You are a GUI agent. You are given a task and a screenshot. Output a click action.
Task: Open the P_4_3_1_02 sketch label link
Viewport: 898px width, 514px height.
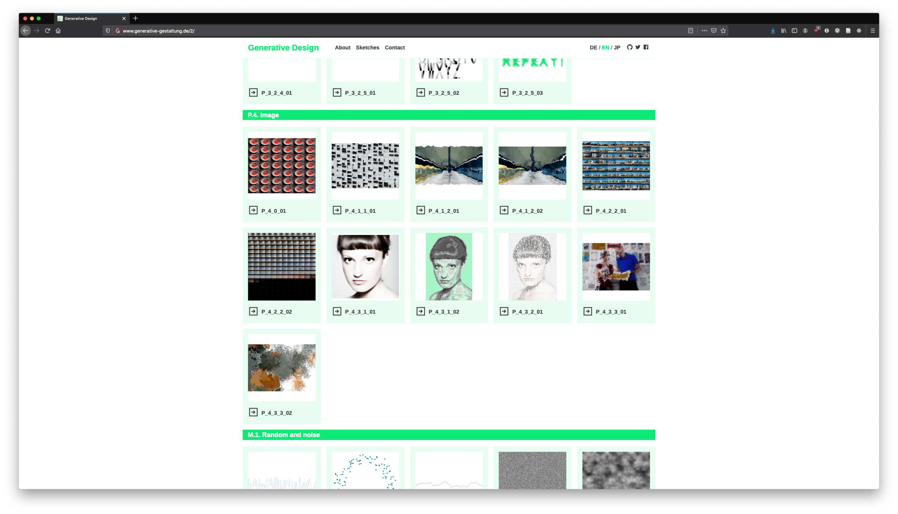coord(444,312)
